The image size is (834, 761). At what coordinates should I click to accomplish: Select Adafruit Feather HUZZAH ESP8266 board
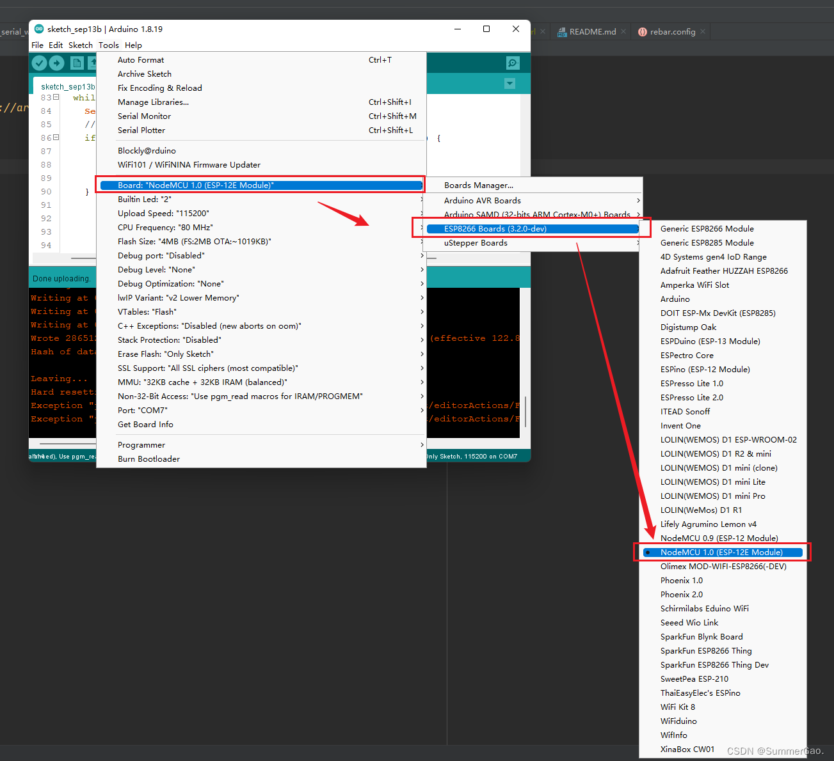[723, 271]
